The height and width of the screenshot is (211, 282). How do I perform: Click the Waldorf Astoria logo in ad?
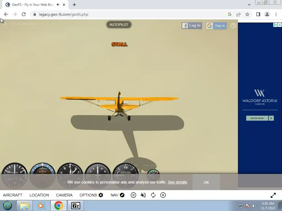point(260,97)
